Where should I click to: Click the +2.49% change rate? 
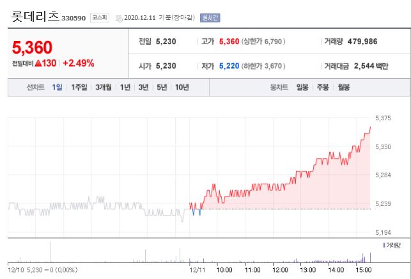(79, 63)
